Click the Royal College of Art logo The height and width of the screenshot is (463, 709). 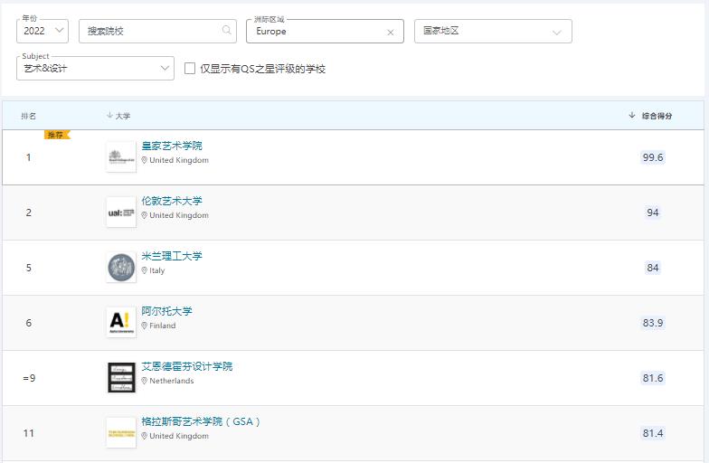[121, 157]
